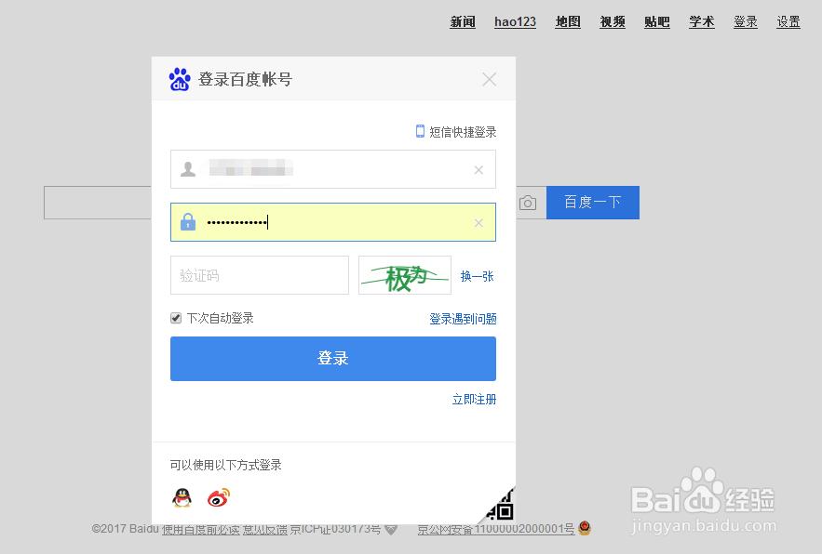Open 视频 in top navigation
This screenshot has height=554, width=822.
pyautogui.click(x=613, y=22)
